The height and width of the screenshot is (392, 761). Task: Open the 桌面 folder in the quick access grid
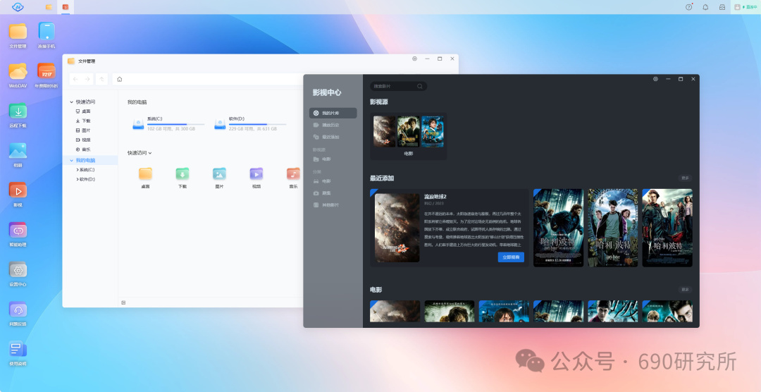[145, 178]
